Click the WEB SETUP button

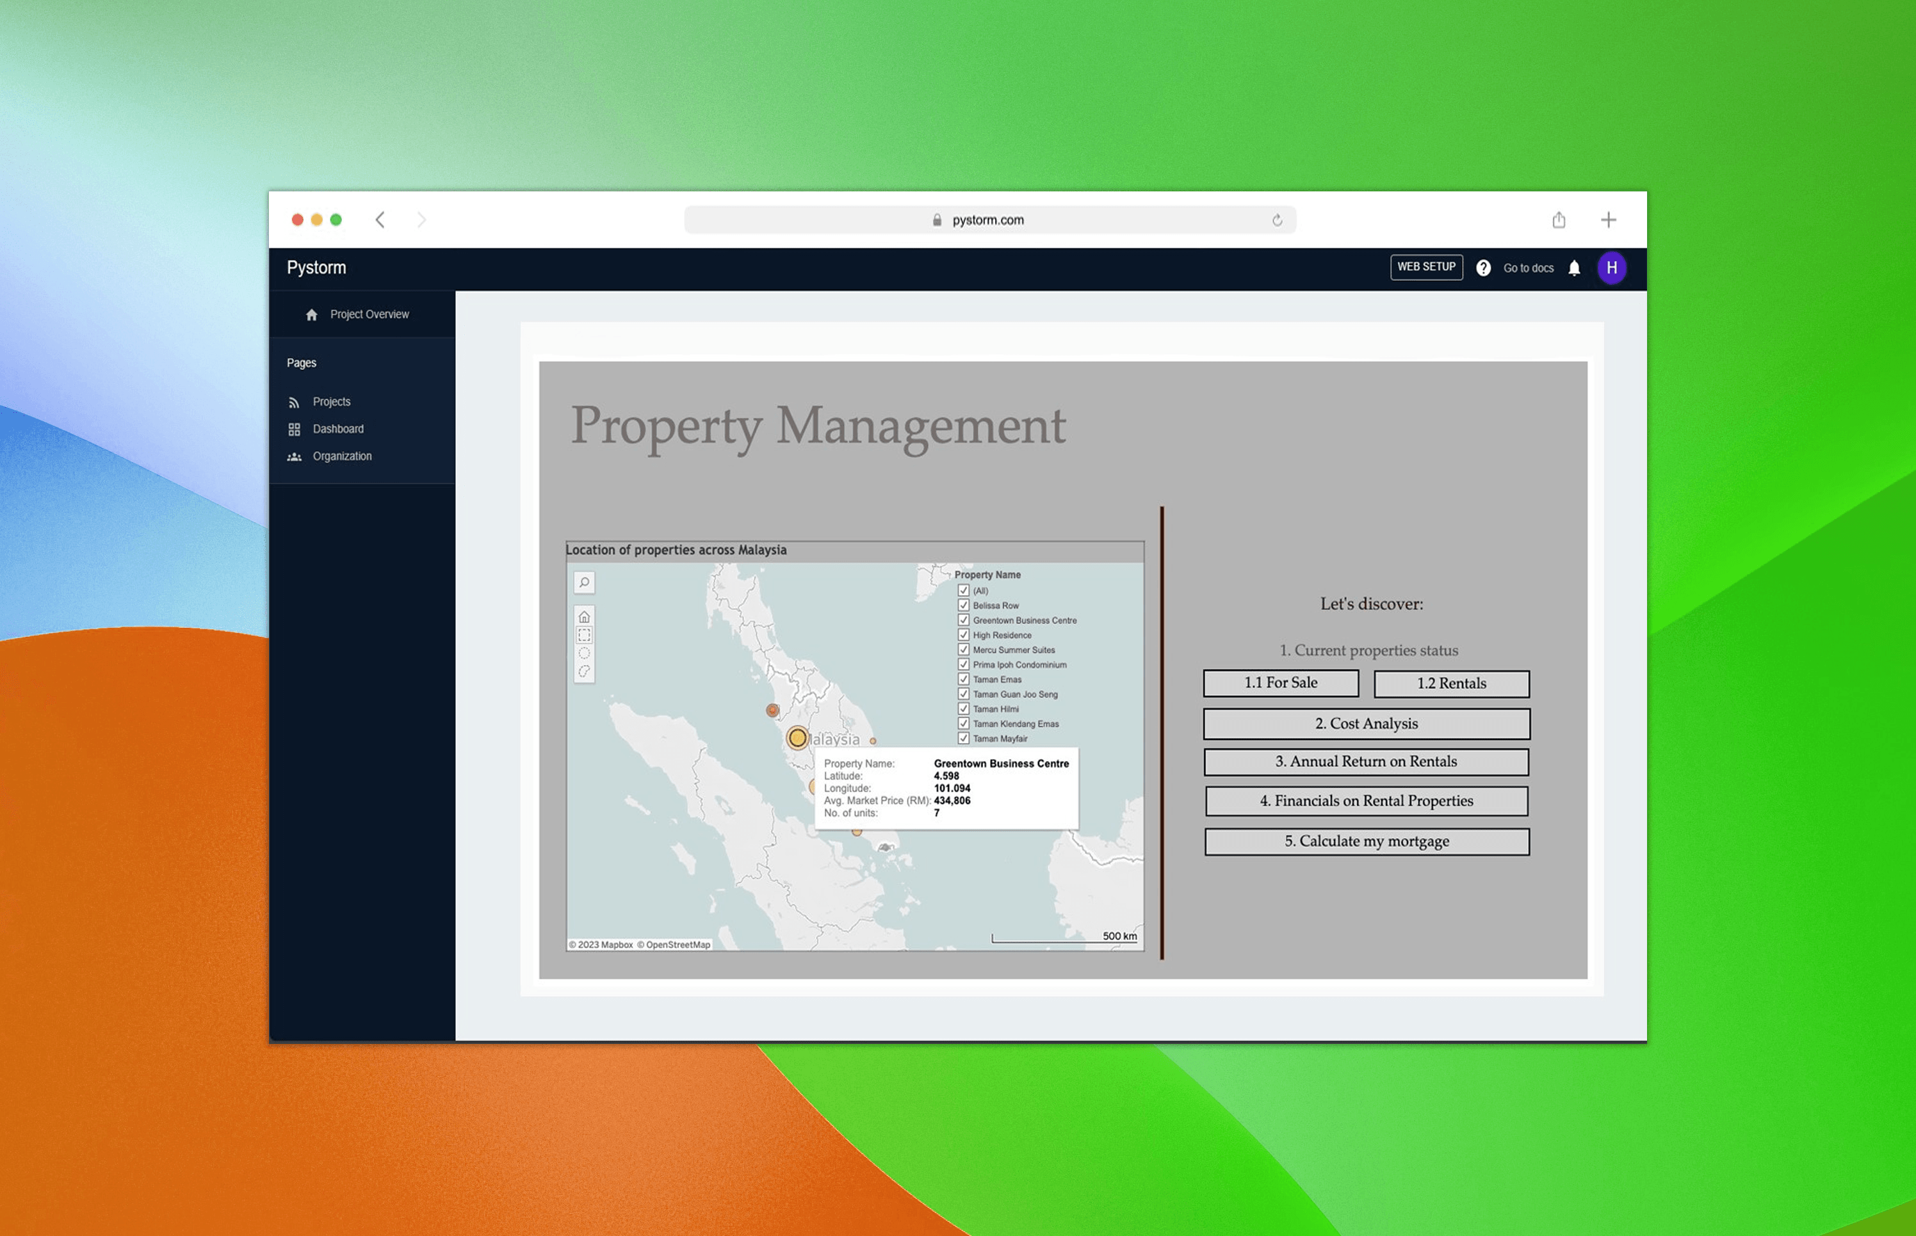pyautogui.click(x=1425, y=268)
